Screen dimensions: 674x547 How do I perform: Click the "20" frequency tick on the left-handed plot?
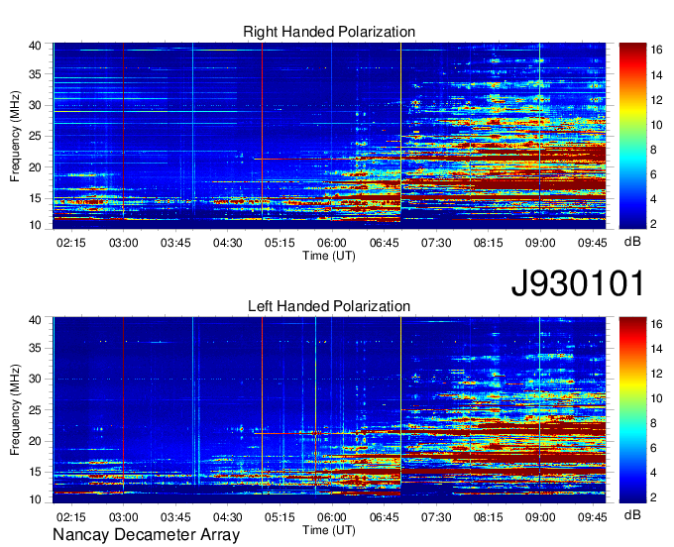pos(36,441)
